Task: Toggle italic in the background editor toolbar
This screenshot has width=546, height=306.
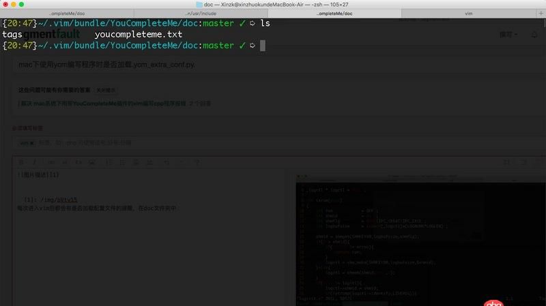Action: (x=34, y=162)
